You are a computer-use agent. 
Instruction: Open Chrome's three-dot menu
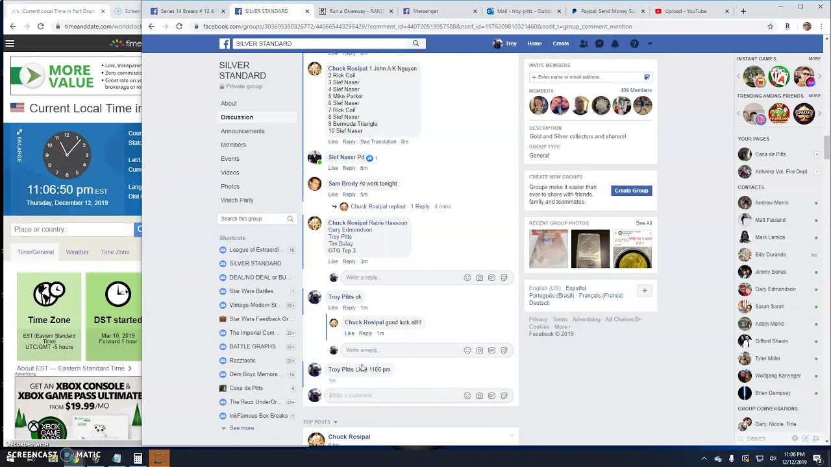click(x=822, y=27)
